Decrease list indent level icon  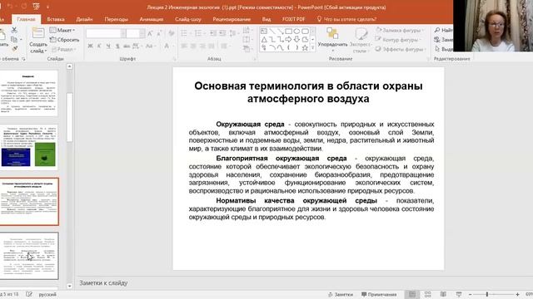click(x=213, y=33)
